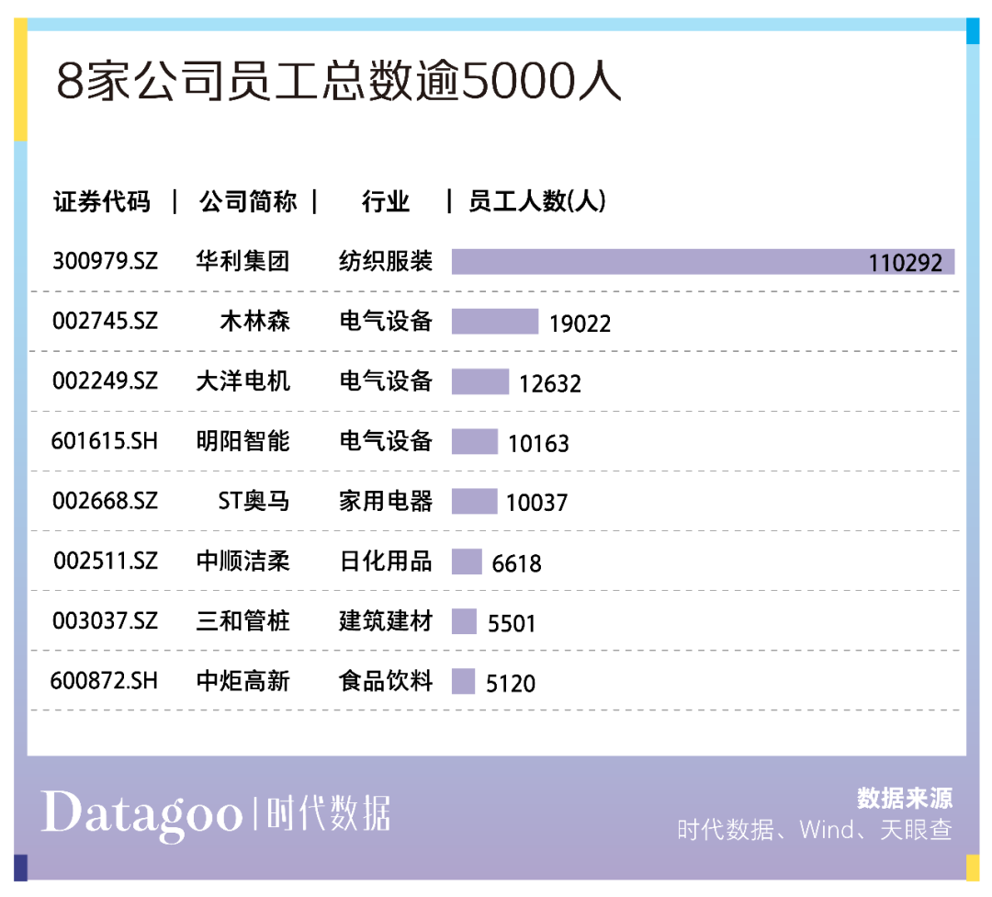Select stock code 300979.SZ
Viewport: 992px width, 897px height.
[x=105, y=261]
